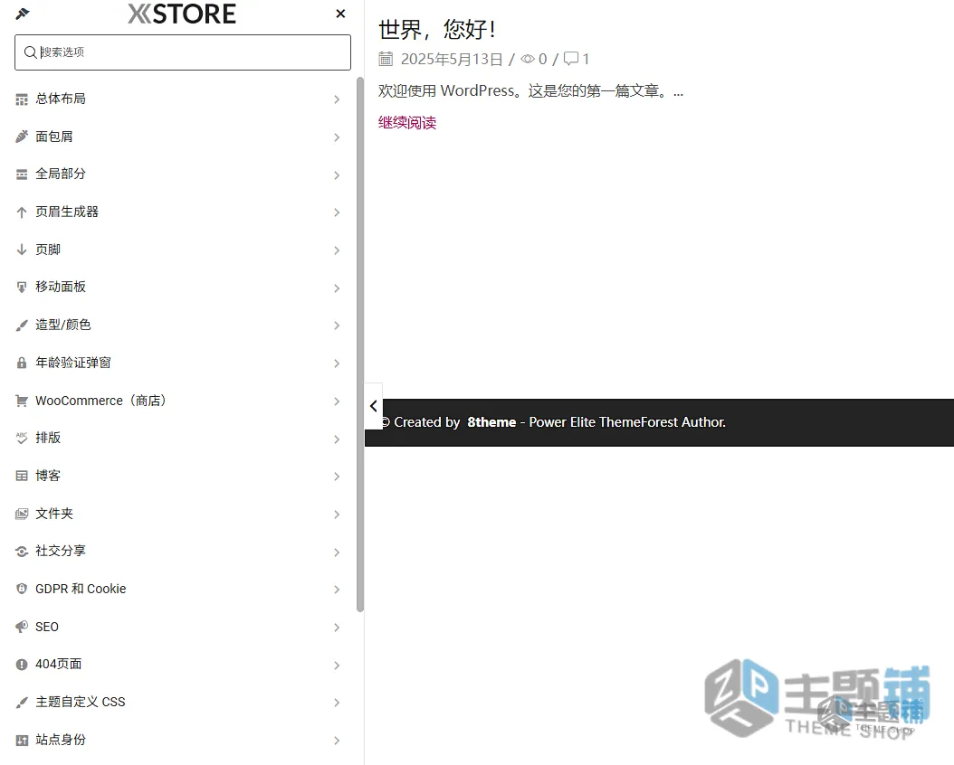Click the shield icon for GDPR 和 Cookie
Viewport: 954px width, 765px height.
pyautogui.click(x=22, y=589)
